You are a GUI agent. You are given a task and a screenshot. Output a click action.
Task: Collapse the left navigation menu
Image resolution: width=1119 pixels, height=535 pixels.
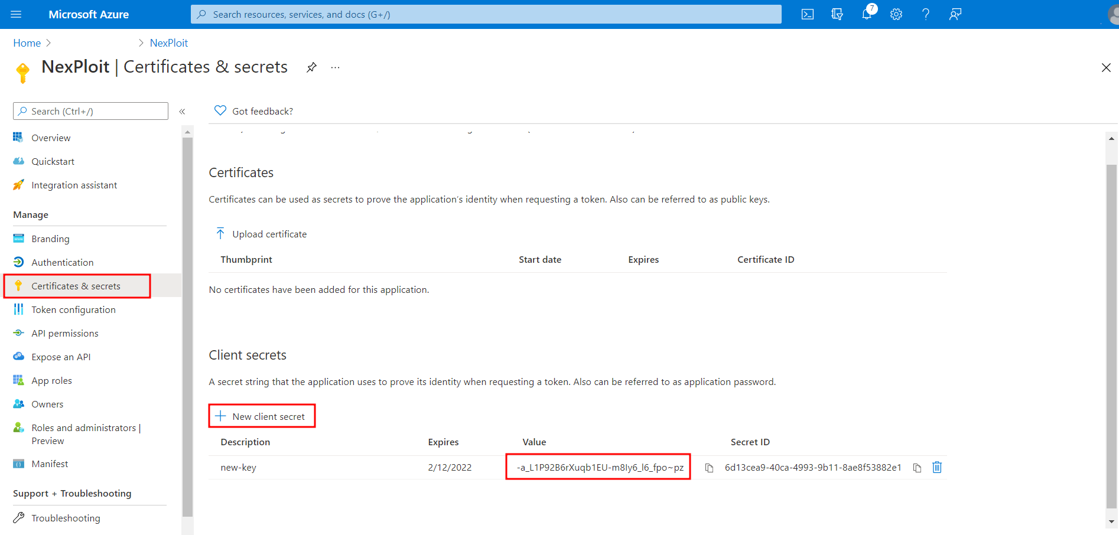tap(182, 111)
